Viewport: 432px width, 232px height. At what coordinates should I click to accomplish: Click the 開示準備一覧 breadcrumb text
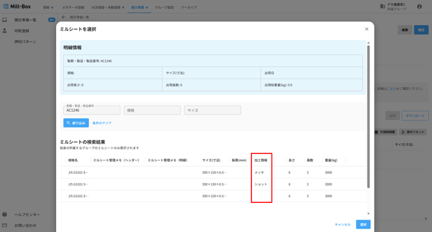point(79,17)
